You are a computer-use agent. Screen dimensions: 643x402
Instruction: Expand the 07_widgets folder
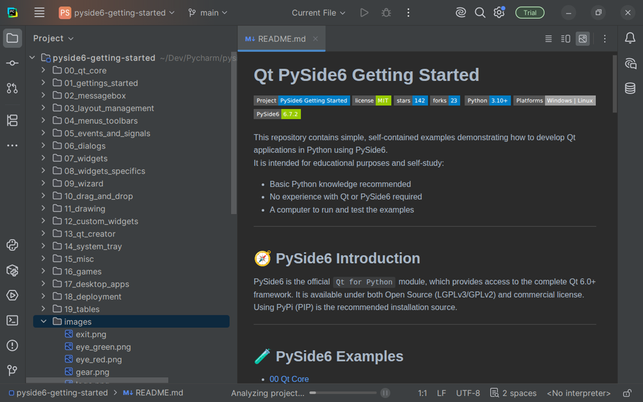[44, 158]
